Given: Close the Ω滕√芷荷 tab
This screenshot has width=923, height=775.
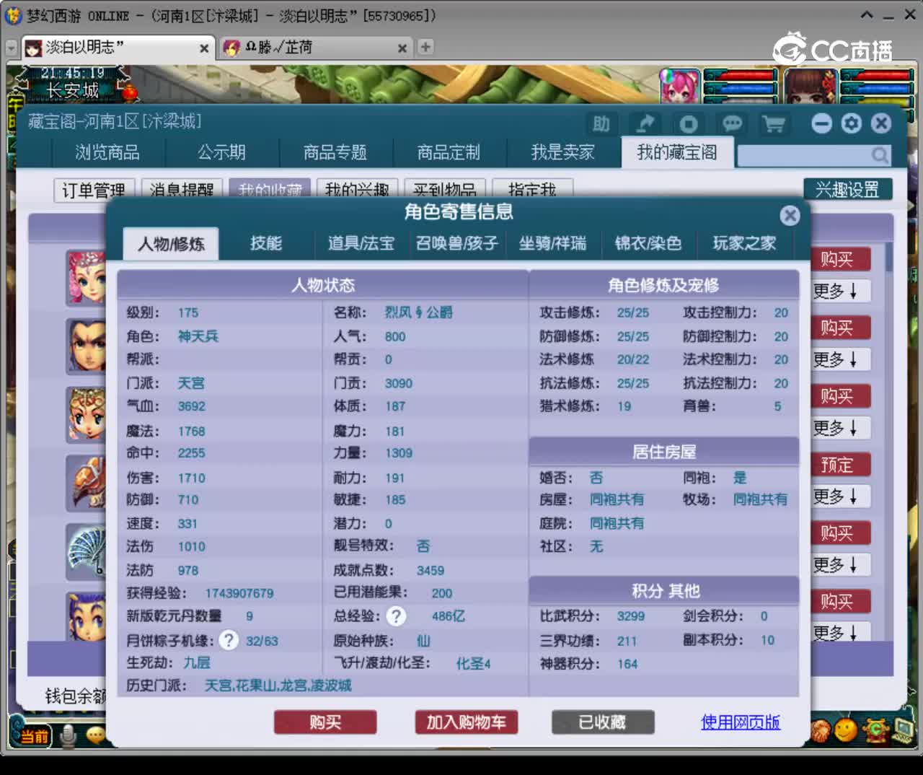Looking at the screenshot, I should coord(402,48).
